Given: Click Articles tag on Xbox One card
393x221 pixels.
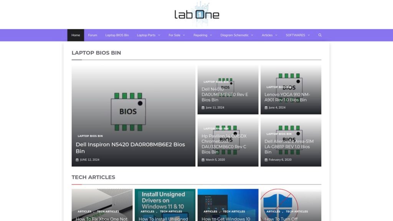Looking at the screenshot, I should click(84, 211).
